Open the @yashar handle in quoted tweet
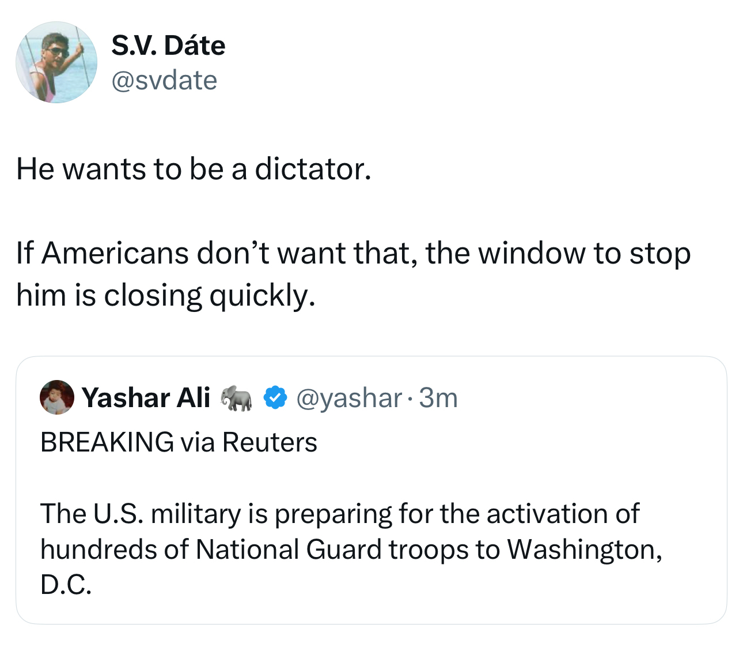 point(349,398)
